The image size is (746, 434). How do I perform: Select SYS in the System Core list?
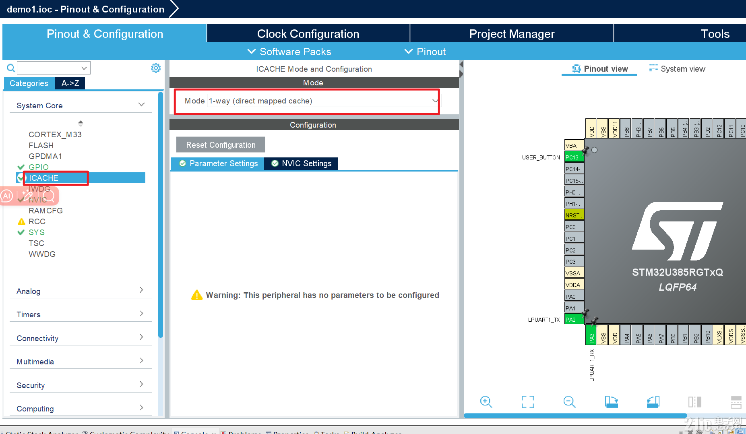37,232
